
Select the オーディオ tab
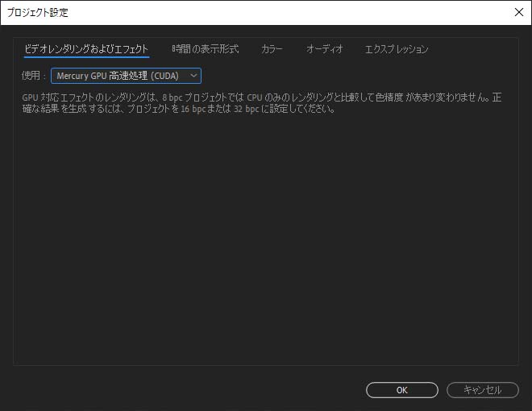pyautogui.click(x=324, y=49)
